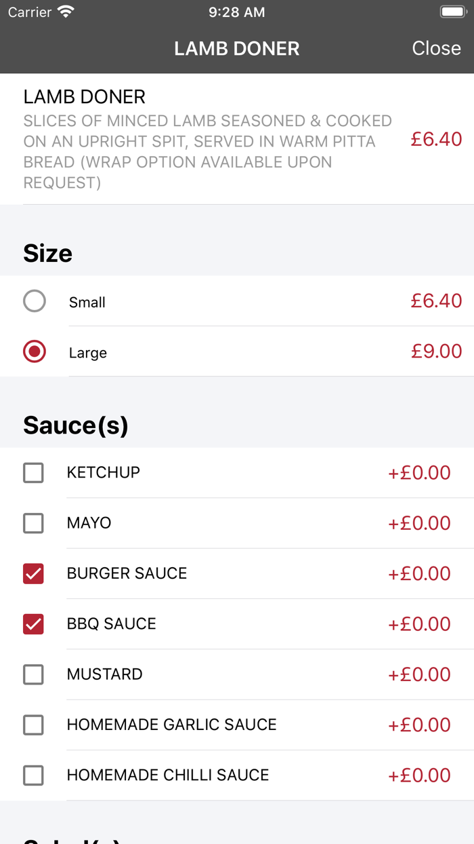474x844 pixels.
Task: Tick the Mustard checkbox
Action: point(33,674)
